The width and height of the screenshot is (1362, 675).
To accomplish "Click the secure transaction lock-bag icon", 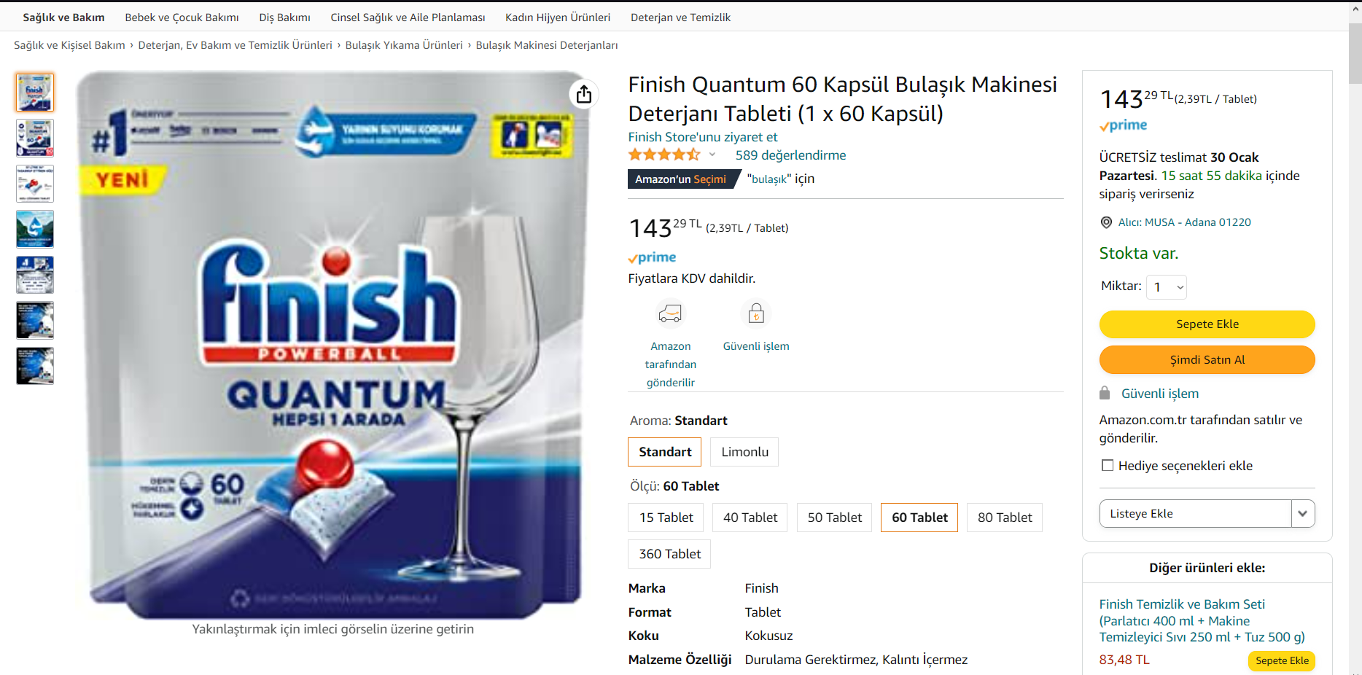I will click(x=756, y=314).
